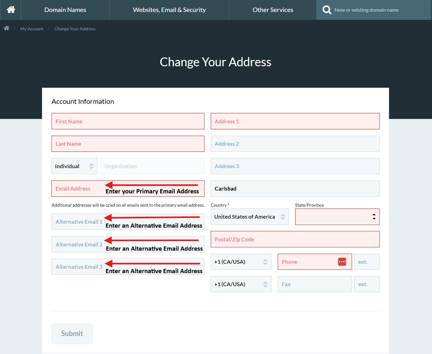
Task: Click the arrows on the State/Province selector
Action: pyautogui.click(x=374, y=217)
